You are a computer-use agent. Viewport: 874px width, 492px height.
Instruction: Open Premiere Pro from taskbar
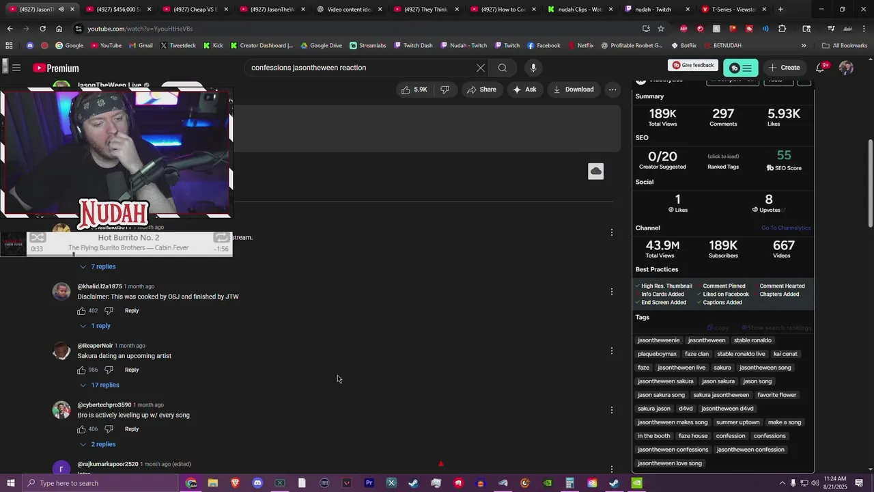pyautogui.click(x=369, y=483)
